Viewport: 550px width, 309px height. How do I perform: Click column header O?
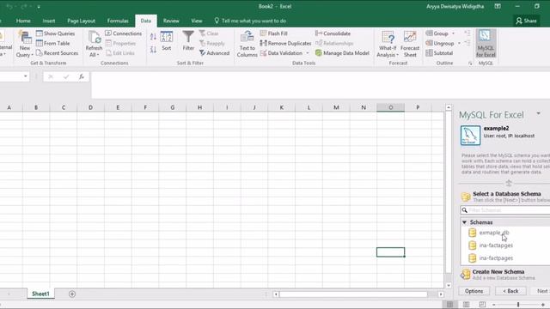point(390,107)
